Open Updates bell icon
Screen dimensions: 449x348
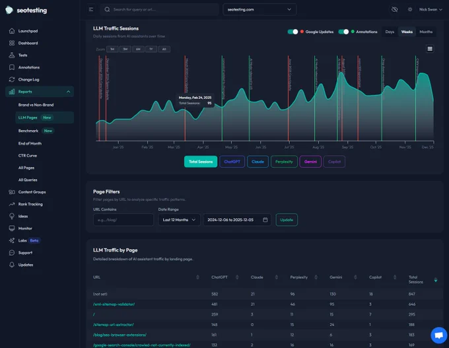[12, 265]
